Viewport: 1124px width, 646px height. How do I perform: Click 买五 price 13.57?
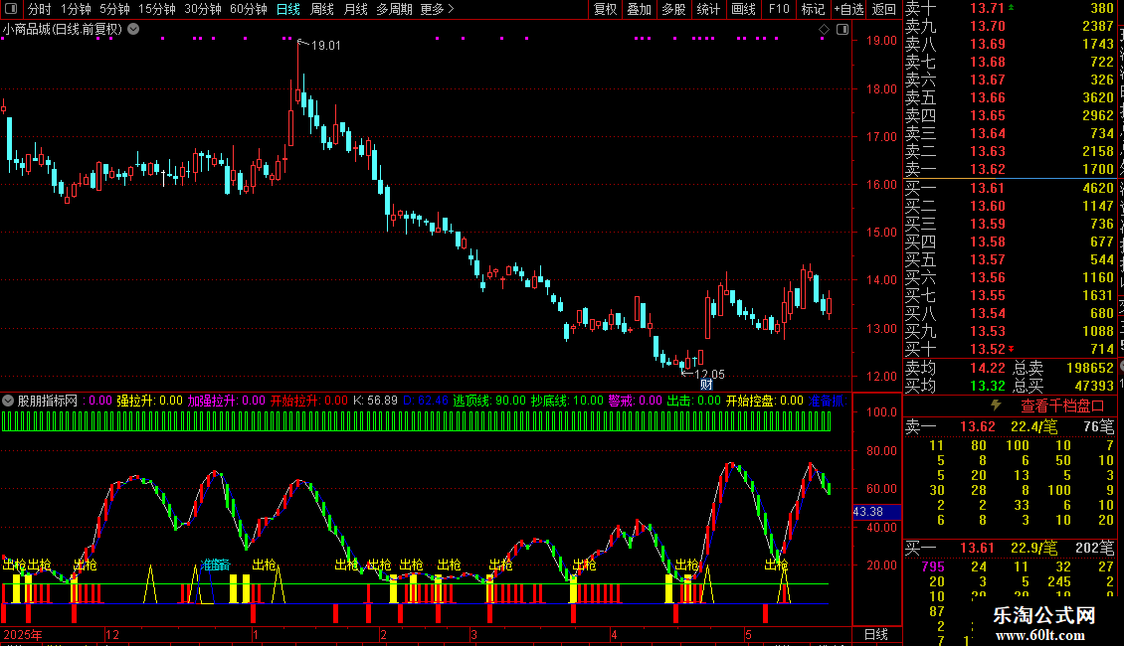[x=987, y=259]
